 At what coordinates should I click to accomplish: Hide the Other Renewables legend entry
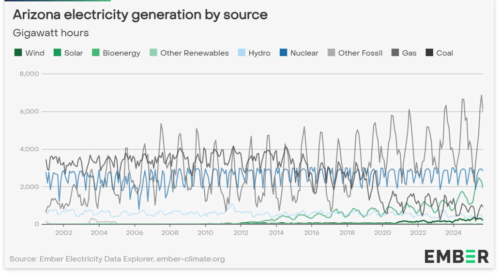[x=194, y=53]
